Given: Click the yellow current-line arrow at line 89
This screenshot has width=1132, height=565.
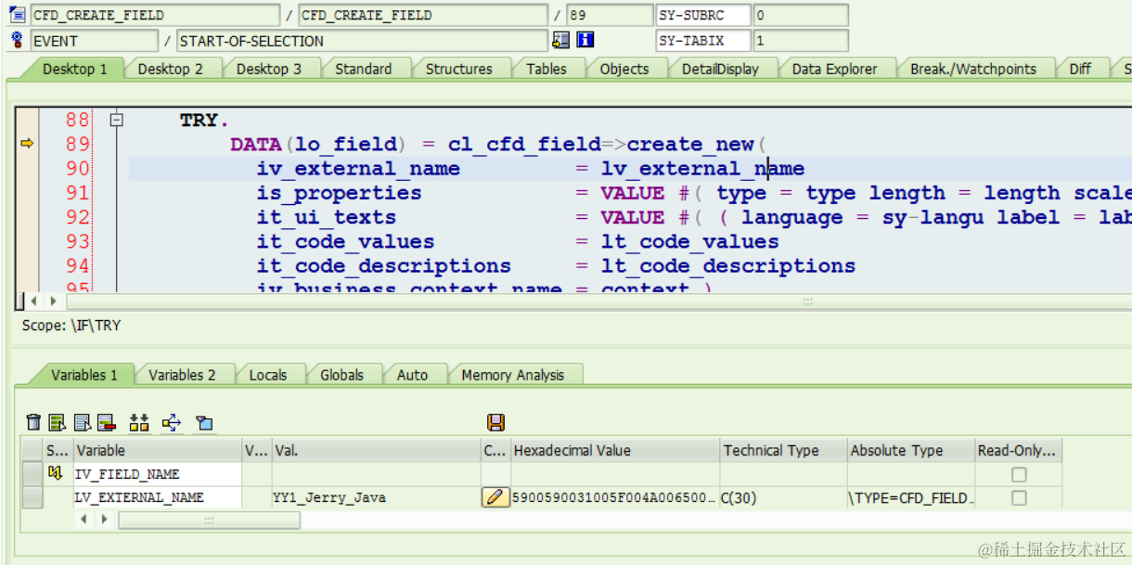Looking at the screenshot, I should tap(27, 144).
